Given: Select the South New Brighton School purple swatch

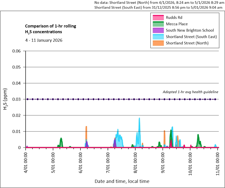Looking at the screenshot, I should pos(158,30).
